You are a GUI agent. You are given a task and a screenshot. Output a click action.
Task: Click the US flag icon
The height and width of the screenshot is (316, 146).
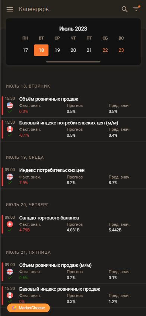10,105
